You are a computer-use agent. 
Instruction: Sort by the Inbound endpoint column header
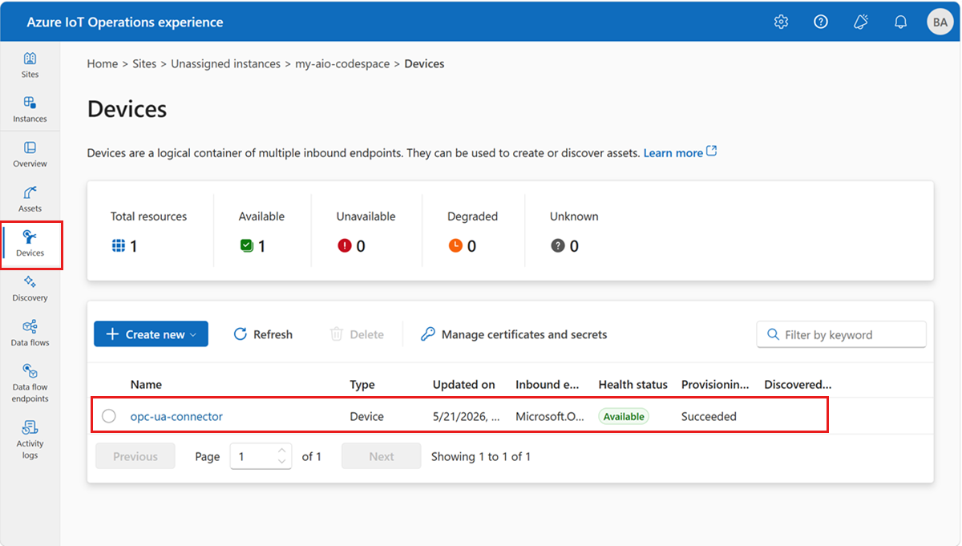548,385
